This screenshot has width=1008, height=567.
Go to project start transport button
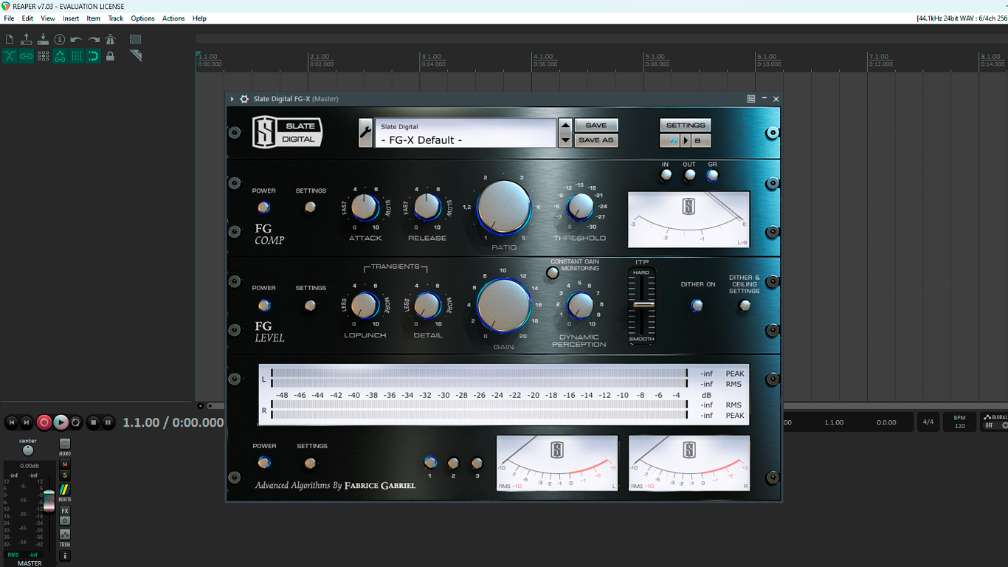point(12,422)
